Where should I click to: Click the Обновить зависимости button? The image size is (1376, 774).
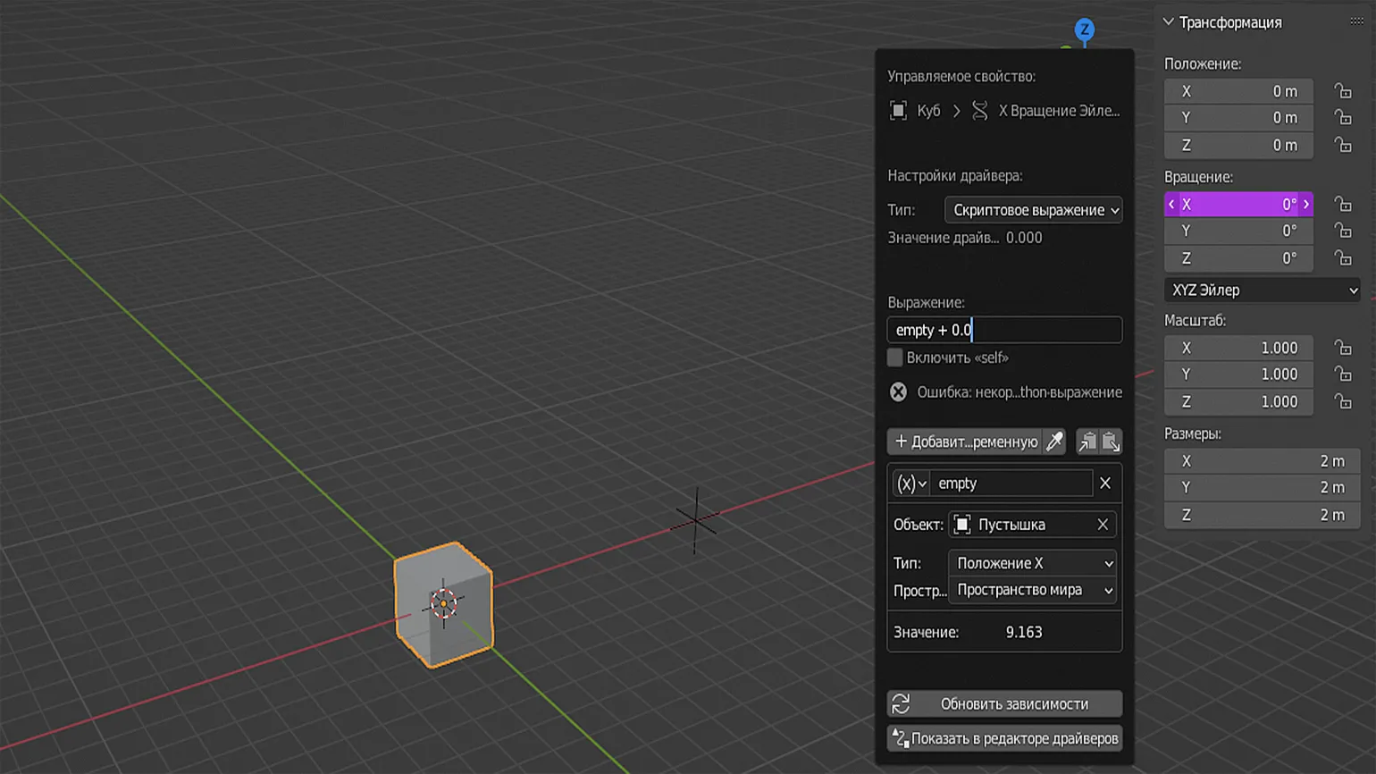pos(1004,704)
